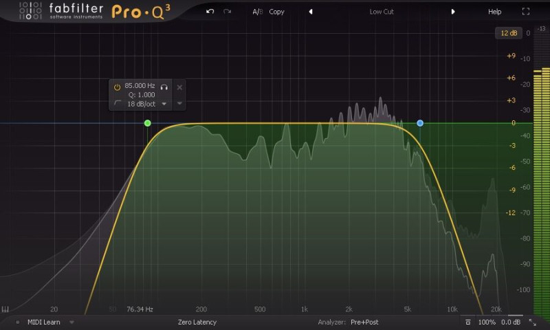Expand extra band options arrow
This screenshot has width=550, height=330.
click(179, 103)
